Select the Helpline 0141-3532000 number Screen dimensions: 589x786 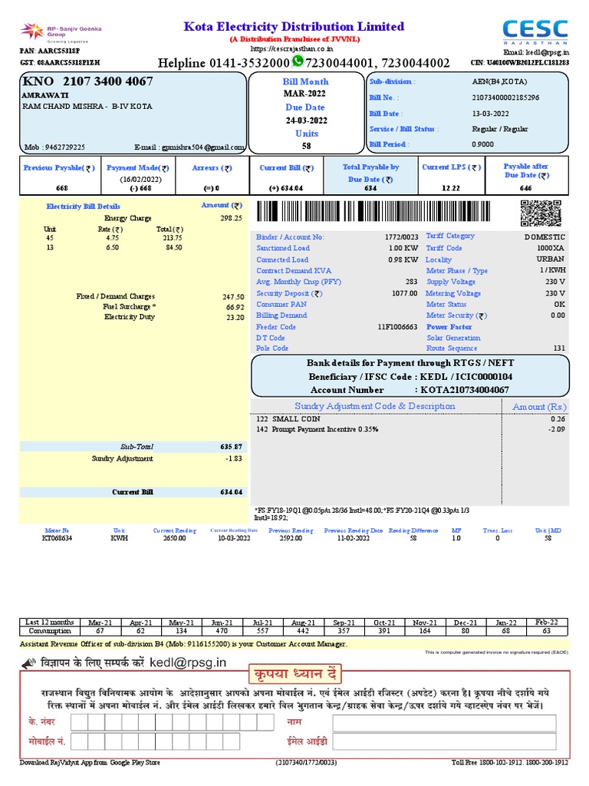point(249,63)
